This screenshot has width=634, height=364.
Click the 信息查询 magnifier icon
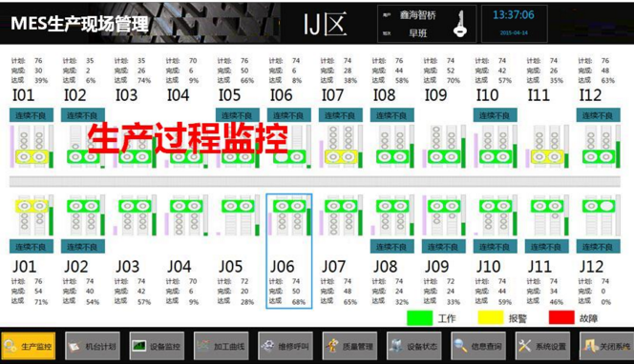(460, 346)
